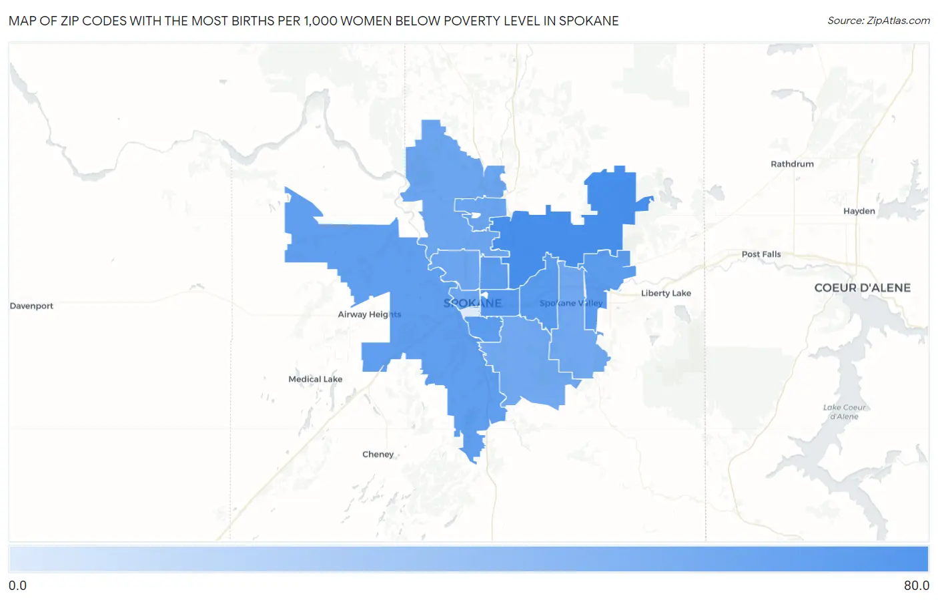938x600 pixels.
Task: Click the Davenport label
Action: [31, 306]
